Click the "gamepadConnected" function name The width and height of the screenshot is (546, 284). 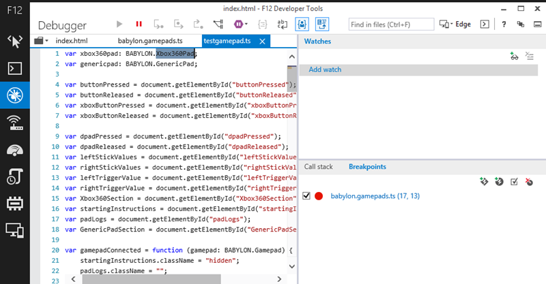tap(111, 250)
